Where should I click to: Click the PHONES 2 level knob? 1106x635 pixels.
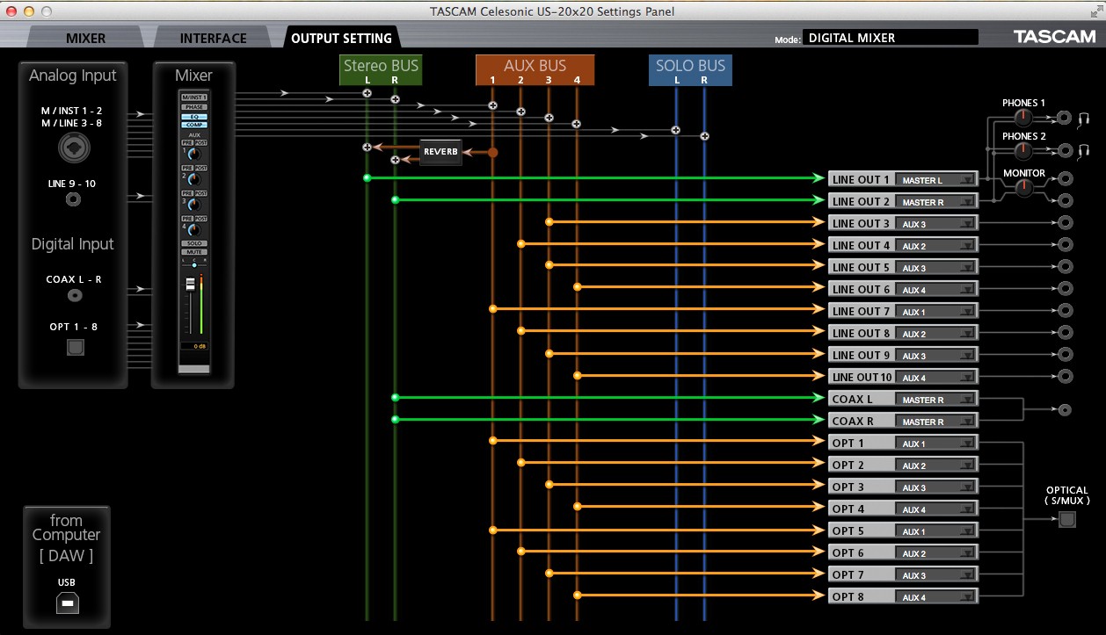[x=1022, y=150]
